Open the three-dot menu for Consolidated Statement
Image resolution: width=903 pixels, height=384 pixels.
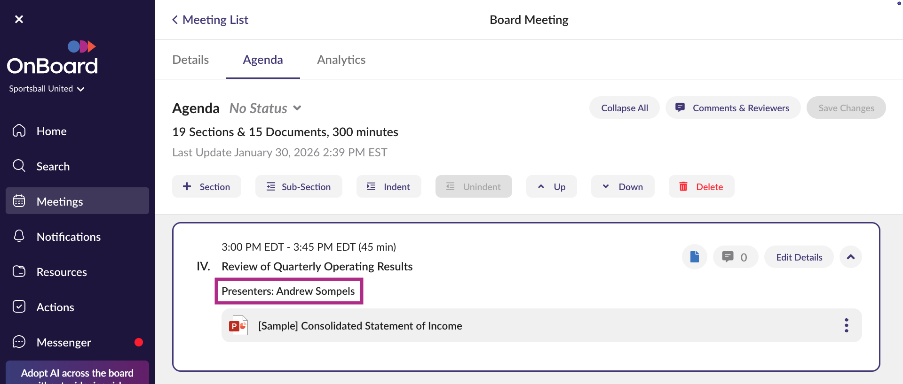[846, 325]
